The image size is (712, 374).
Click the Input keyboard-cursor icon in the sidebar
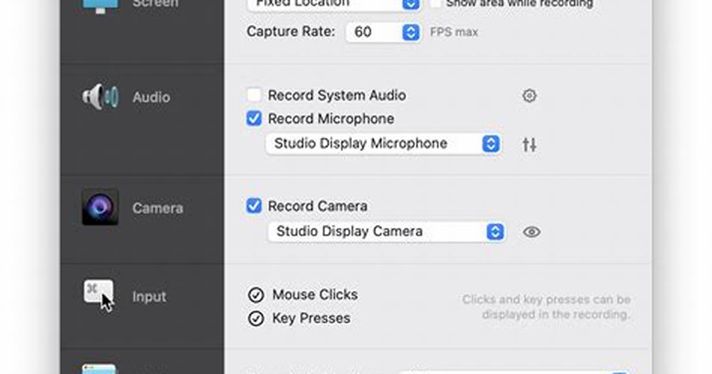pyautogui.click(x=99, y=296)
